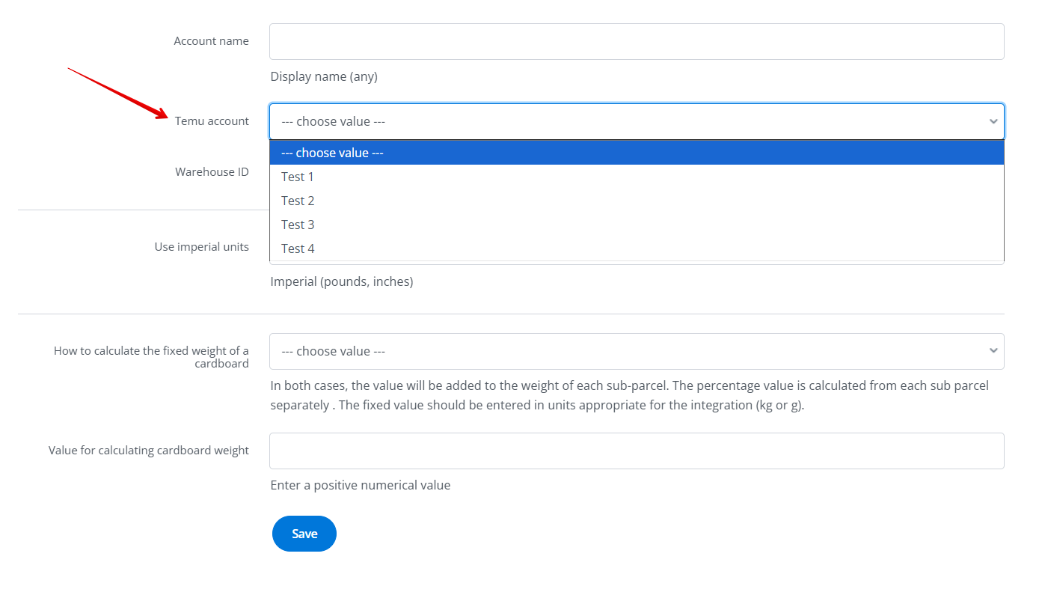Click the 'Temu account' label text
This screenshot has width=1039, height=610.
[x=212, y=121]
